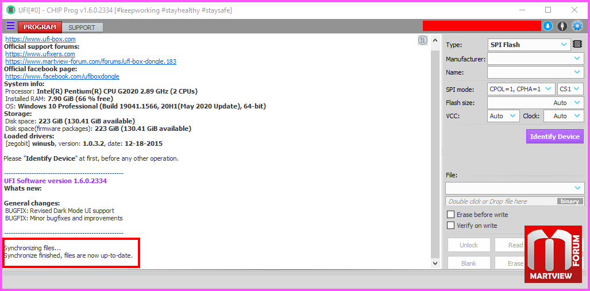
Task: Open the CS1 chip select dropdown
Action: coord(570,89)
